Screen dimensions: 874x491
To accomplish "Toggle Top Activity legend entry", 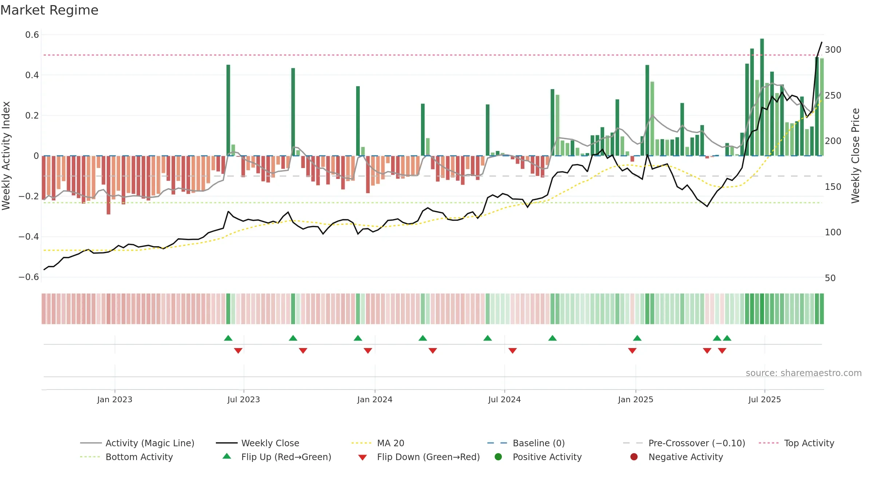I will pos(796,443).
